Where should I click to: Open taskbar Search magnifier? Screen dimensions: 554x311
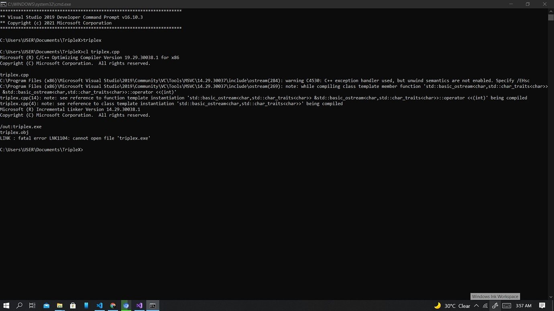tap(19, 305)
